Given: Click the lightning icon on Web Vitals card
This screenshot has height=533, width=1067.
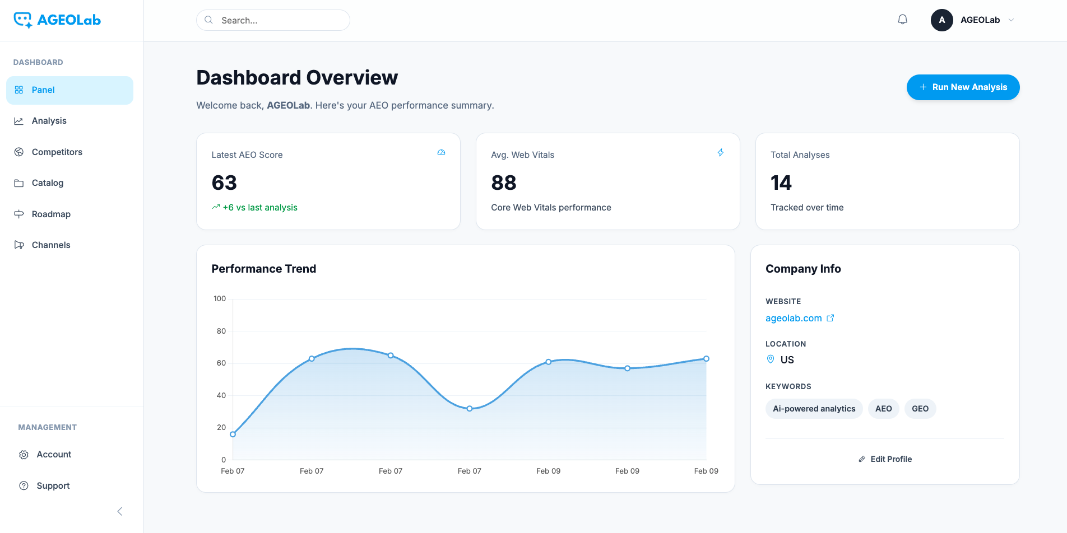Looking at the screenshot, I should [x=721, y=152].
